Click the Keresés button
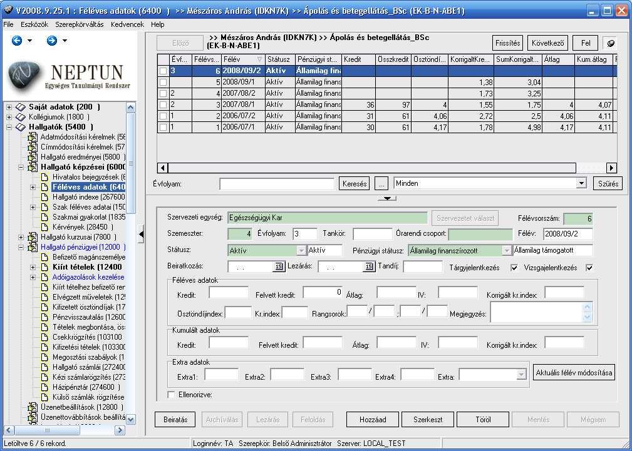 [x=355, y=184]
